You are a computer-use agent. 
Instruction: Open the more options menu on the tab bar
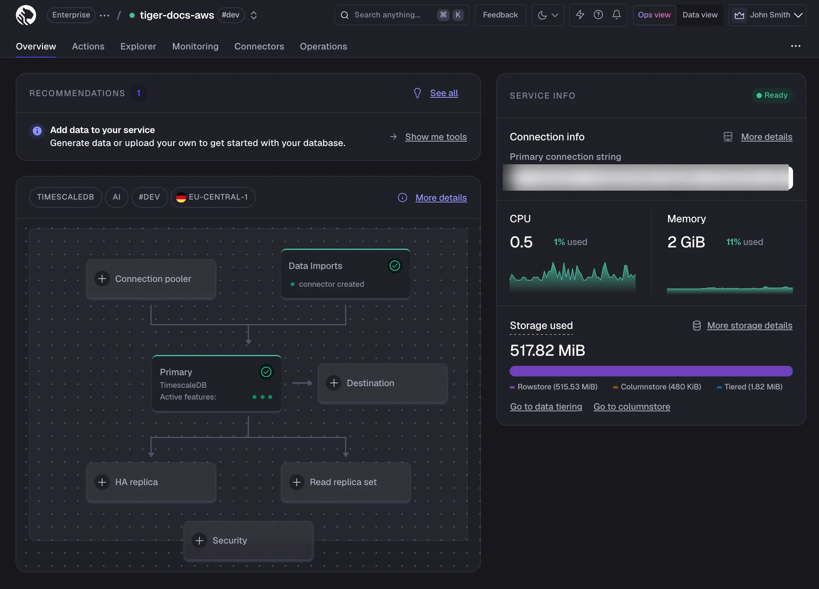point(795,46)
